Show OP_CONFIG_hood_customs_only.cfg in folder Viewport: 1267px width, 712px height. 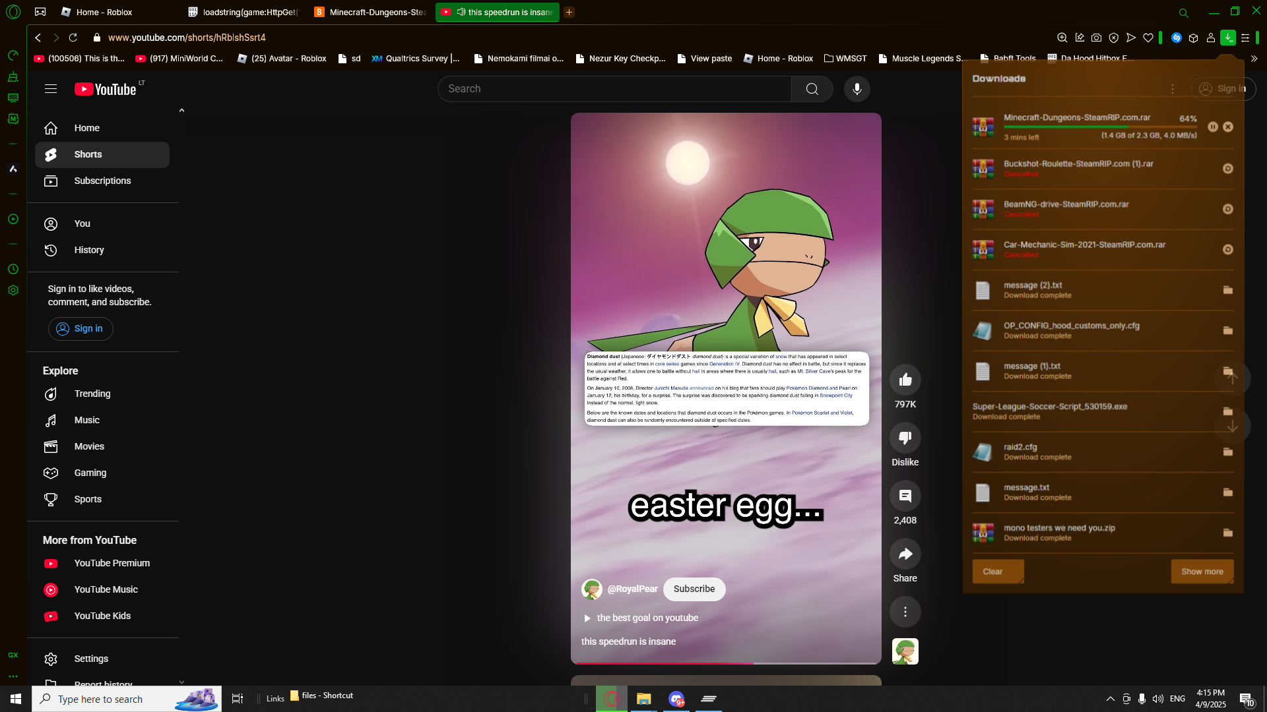(x=1228, y=330)
